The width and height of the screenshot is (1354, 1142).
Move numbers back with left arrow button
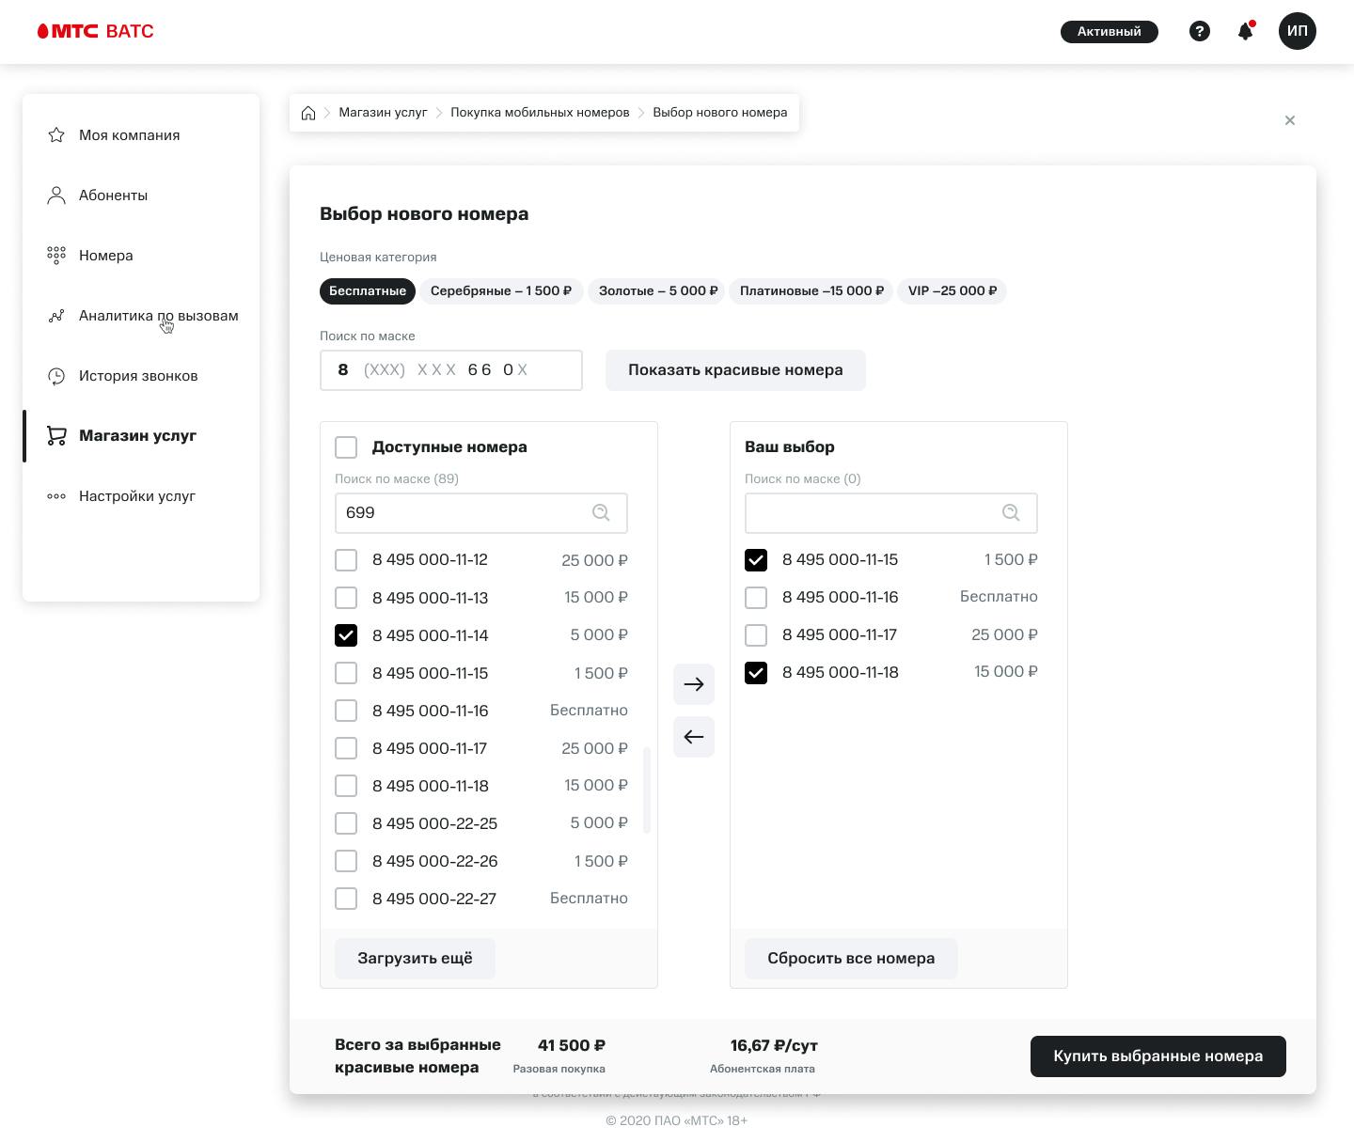(x=694, y=737)
